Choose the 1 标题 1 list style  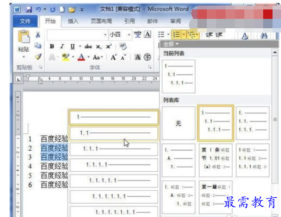(252, 160)
